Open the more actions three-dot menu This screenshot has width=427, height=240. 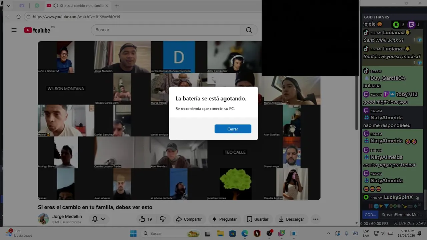coord(315,219)
